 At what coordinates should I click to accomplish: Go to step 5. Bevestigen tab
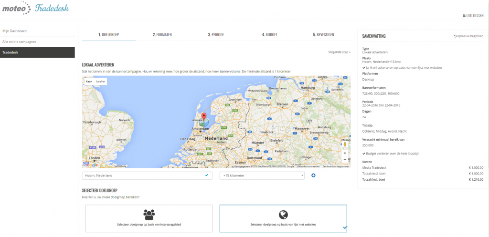pyautogui.click(x=323, y=35)
